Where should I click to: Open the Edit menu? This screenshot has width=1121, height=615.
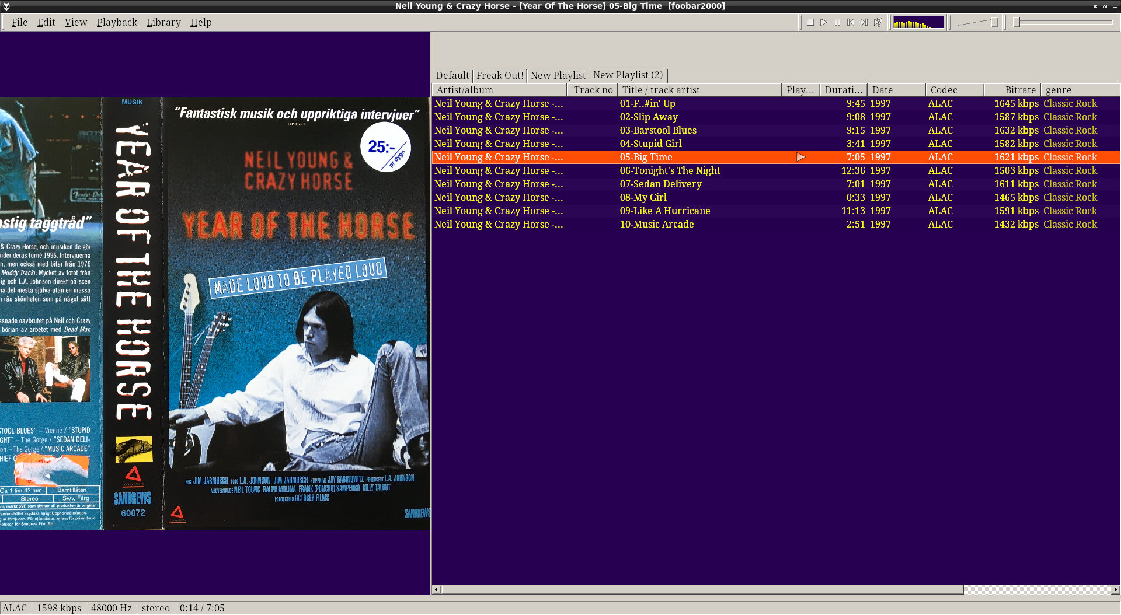click(46, 22)
